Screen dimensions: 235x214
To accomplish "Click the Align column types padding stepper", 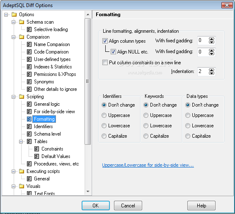I will (211, 41).
